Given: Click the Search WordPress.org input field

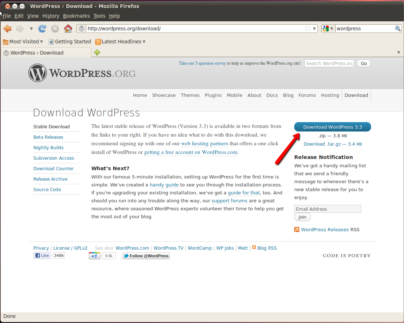Looking at the screenshot, I should pos(329,64).
